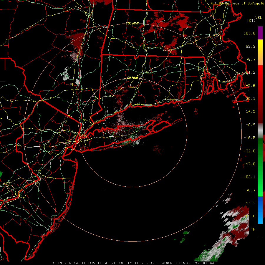Viewport: 265px width, 265px height.
Task: Select the 92.3 velocity scale value
Action: click(x=251, y=46)
